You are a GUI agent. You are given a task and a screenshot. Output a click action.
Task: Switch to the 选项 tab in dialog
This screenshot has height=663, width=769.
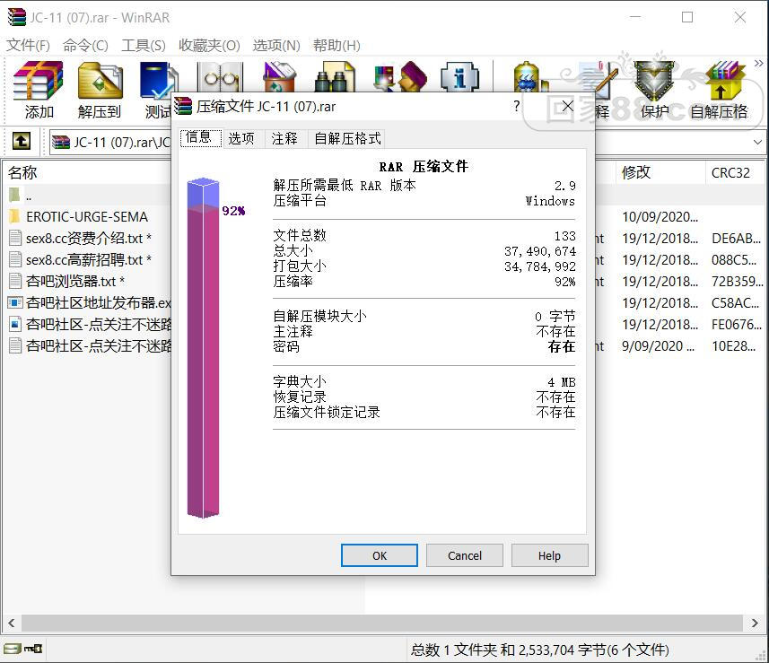[241, 139]
